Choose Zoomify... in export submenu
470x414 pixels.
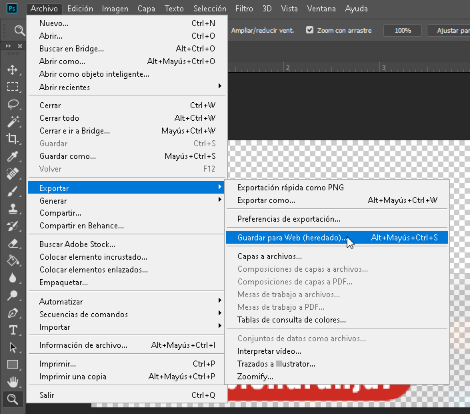pos(337,376)
